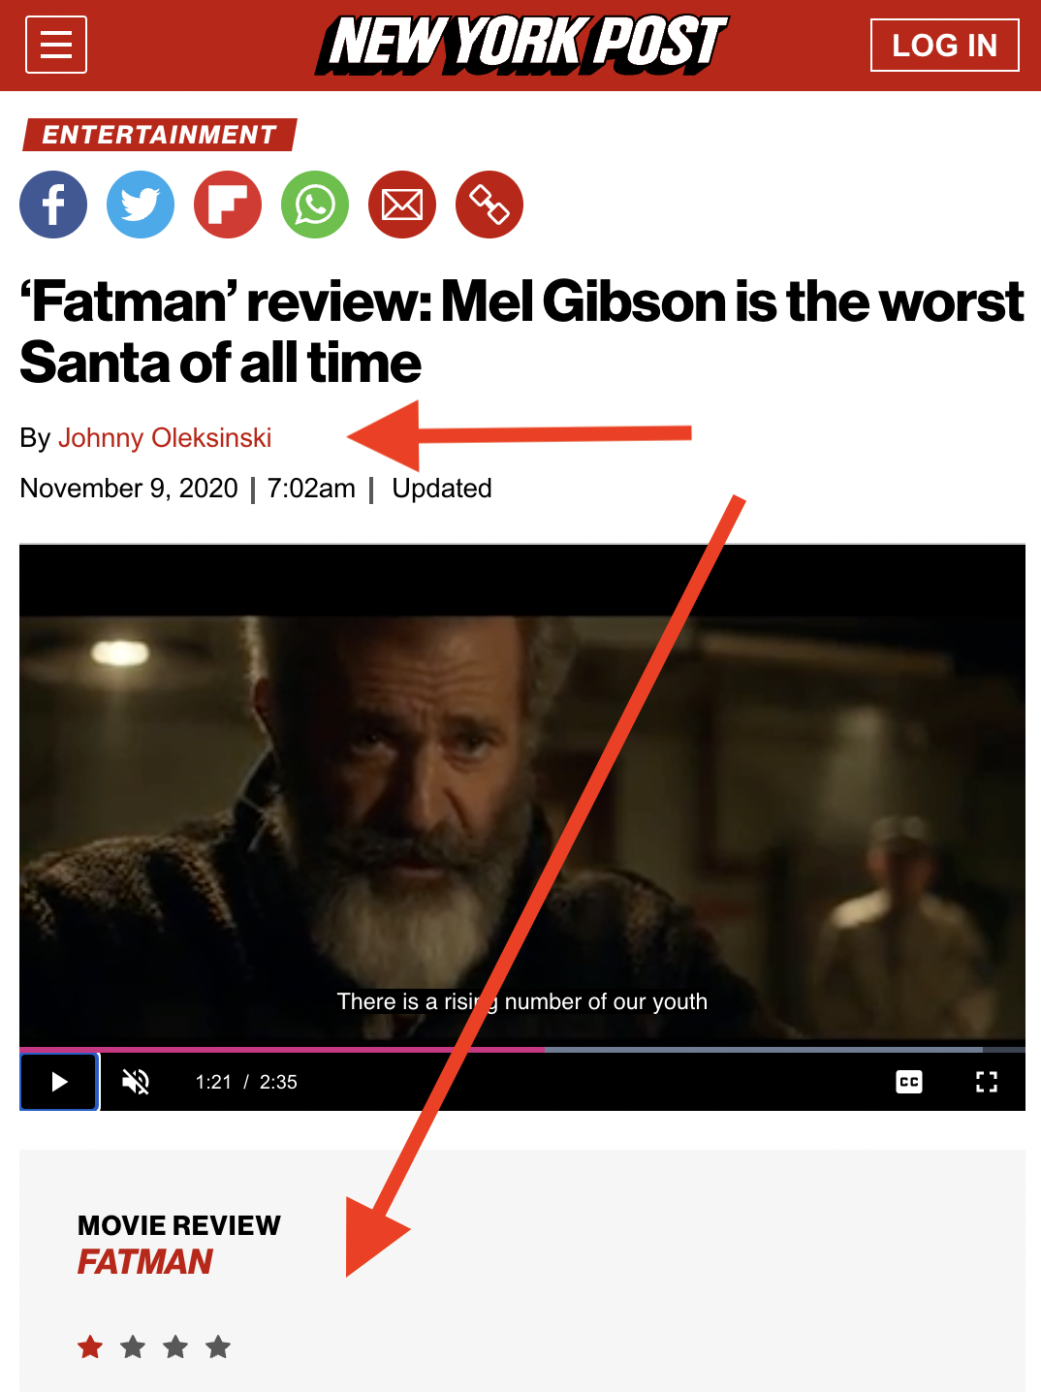This screenshot has width=1041, height=1392.
Task: Play the Fatman trailer video
Action: click(x=59, y=1082)
